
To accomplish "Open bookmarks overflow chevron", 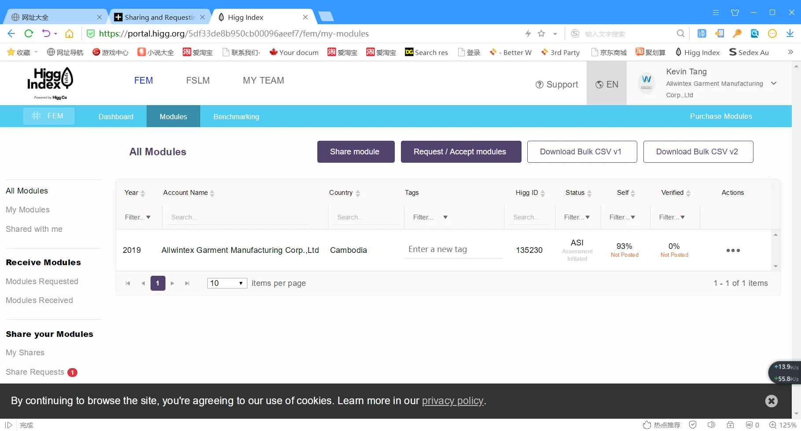I will click(x=790, y=52).
